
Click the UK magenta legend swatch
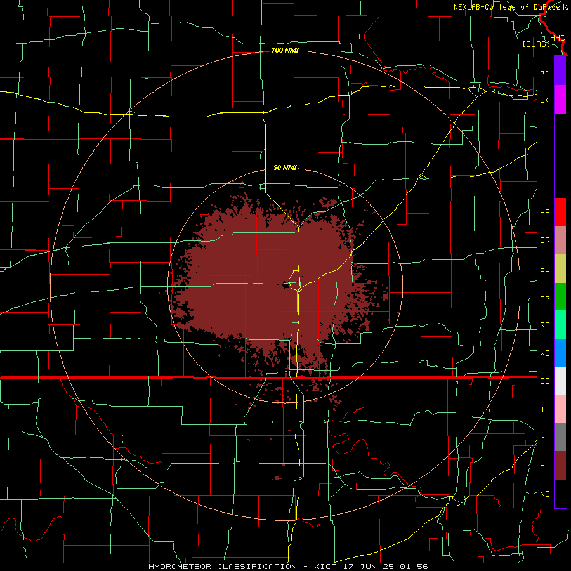[560, 100]
